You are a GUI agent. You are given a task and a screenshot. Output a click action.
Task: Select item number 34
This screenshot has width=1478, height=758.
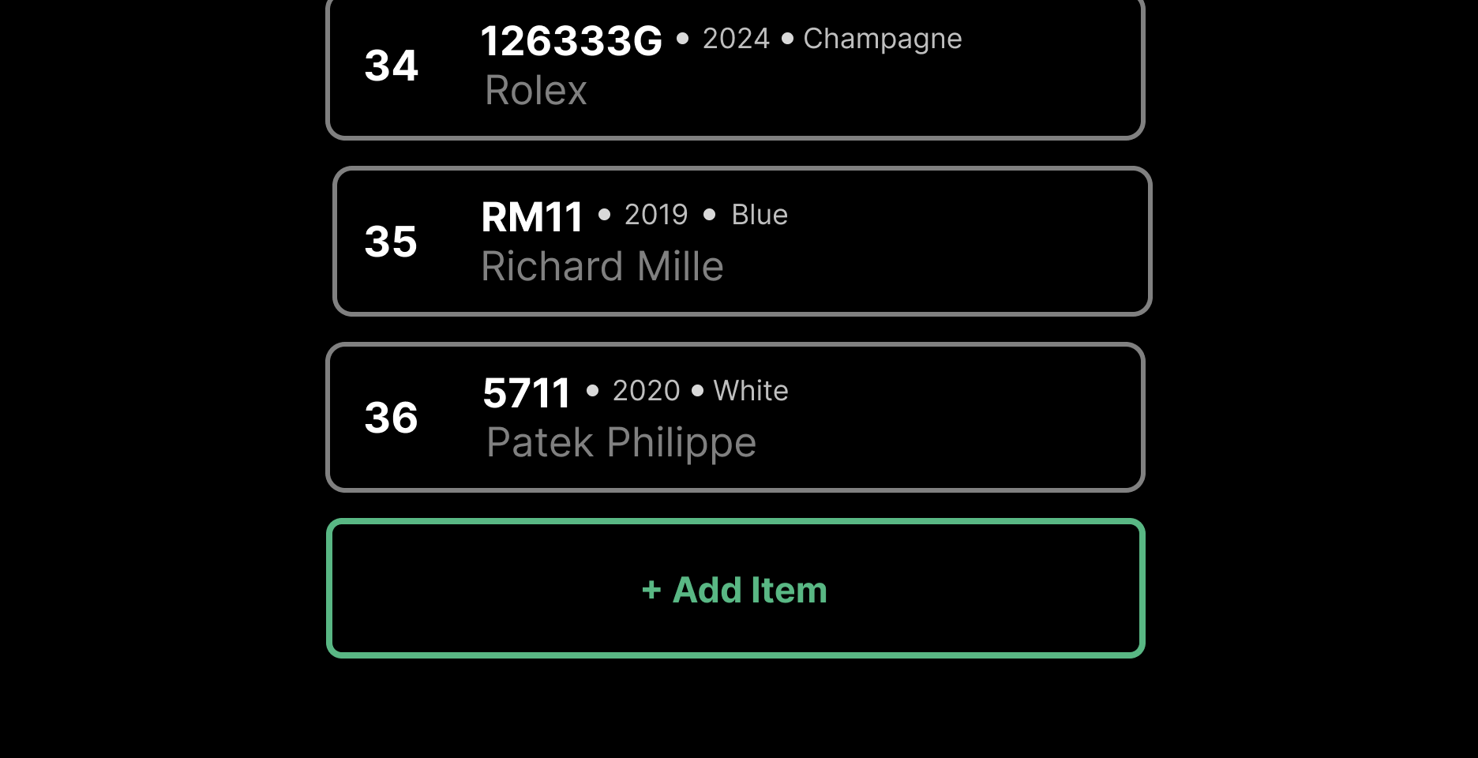click(x=392, y=66)
